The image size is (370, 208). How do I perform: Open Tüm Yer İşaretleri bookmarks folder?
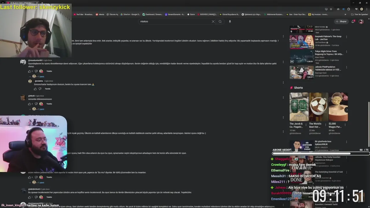(360, 14)
